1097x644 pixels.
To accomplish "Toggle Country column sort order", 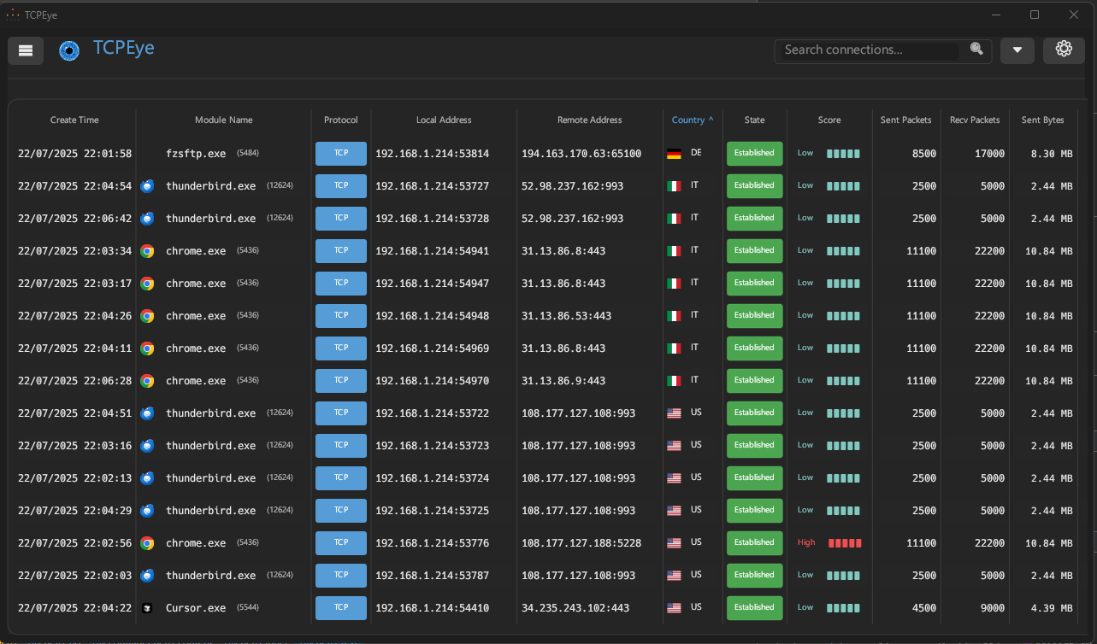I will coord(693,120).
